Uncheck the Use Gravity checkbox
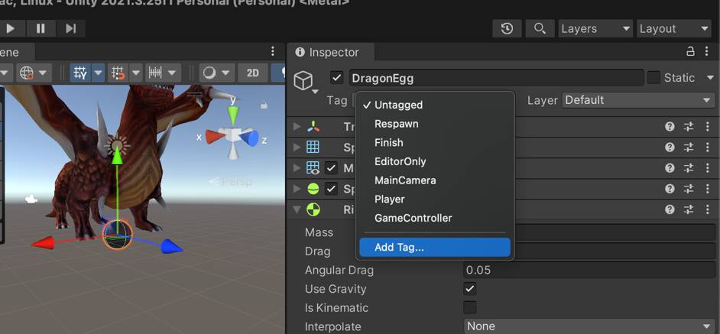This screenshot has height=334, width=720. [x=470, y=289]
